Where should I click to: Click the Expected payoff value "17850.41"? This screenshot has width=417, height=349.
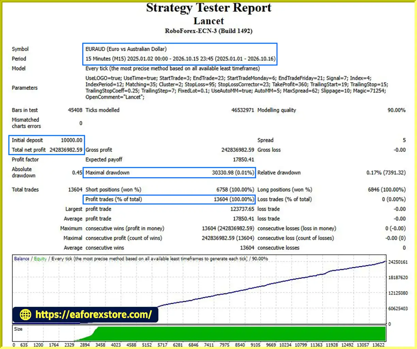(x=244, y=159)
